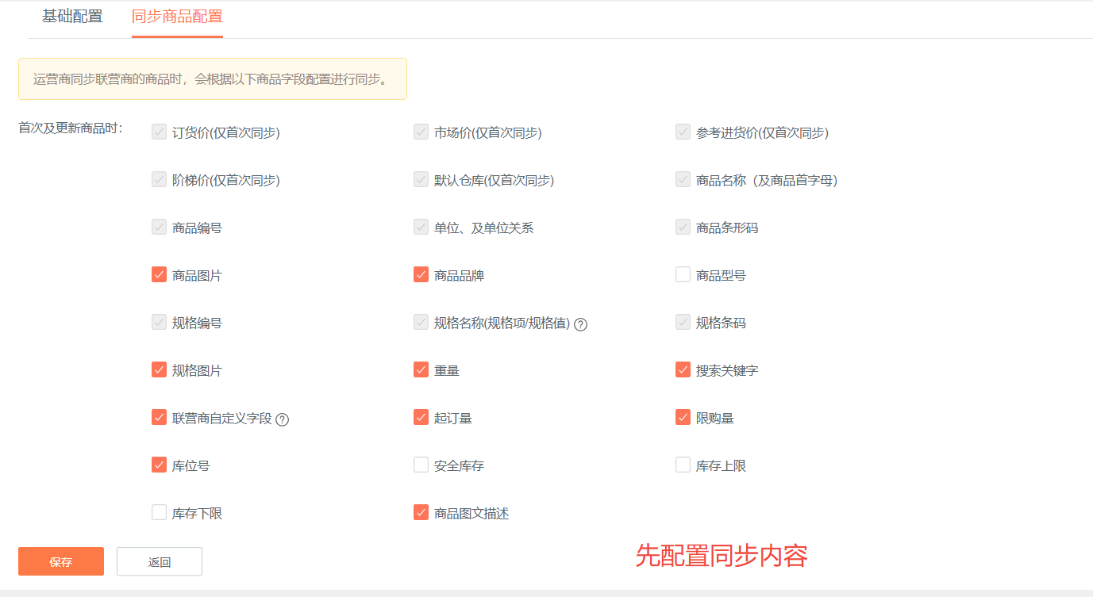1093x597 pixels.
Task: Toggle the 重量 checkbox off
Action: pyautogui.click(x=421, y=369)
